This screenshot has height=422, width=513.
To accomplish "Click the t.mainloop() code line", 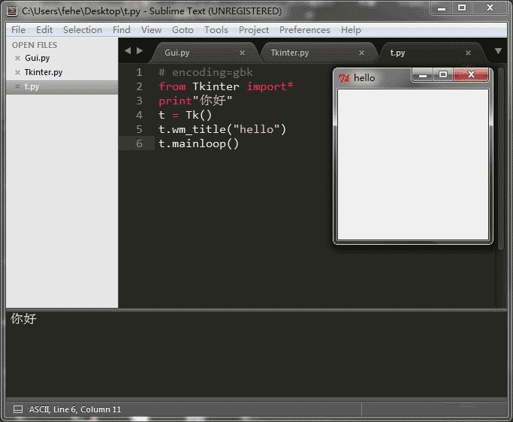I will pos(198,143).
